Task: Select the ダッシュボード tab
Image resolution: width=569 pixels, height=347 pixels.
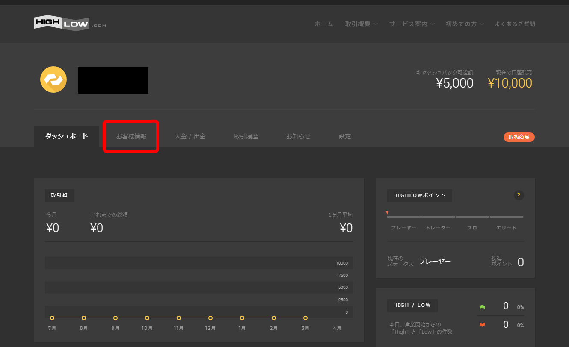Action: [67, 137]
